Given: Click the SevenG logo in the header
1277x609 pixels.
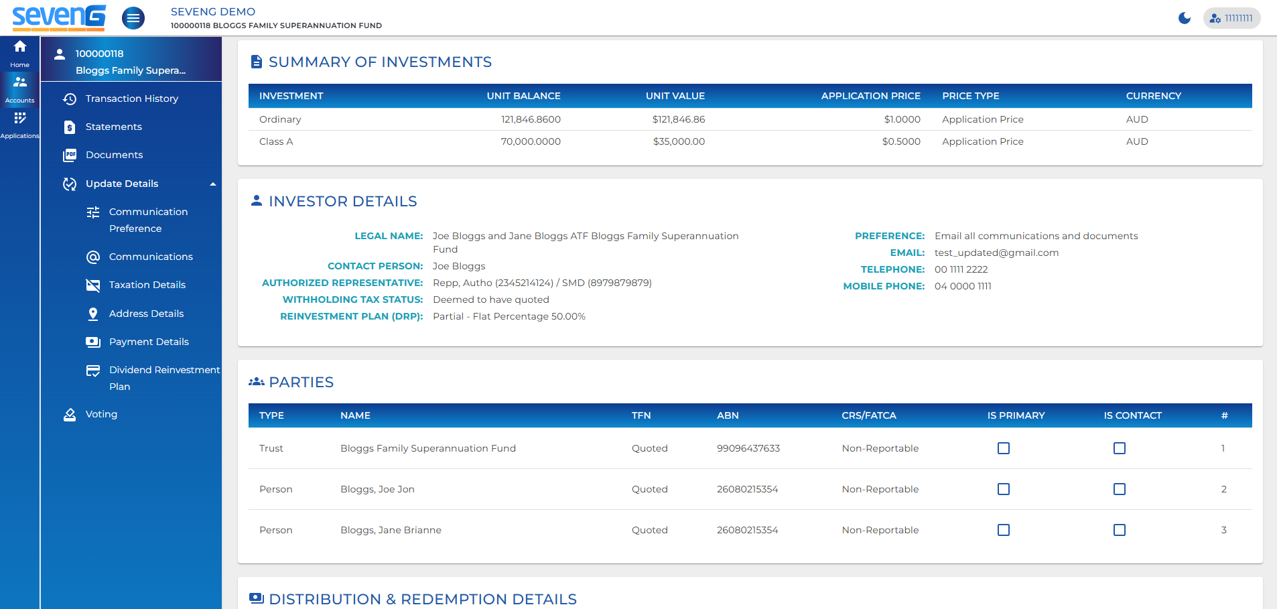Looking at the screenshot, I should point(59,18).
